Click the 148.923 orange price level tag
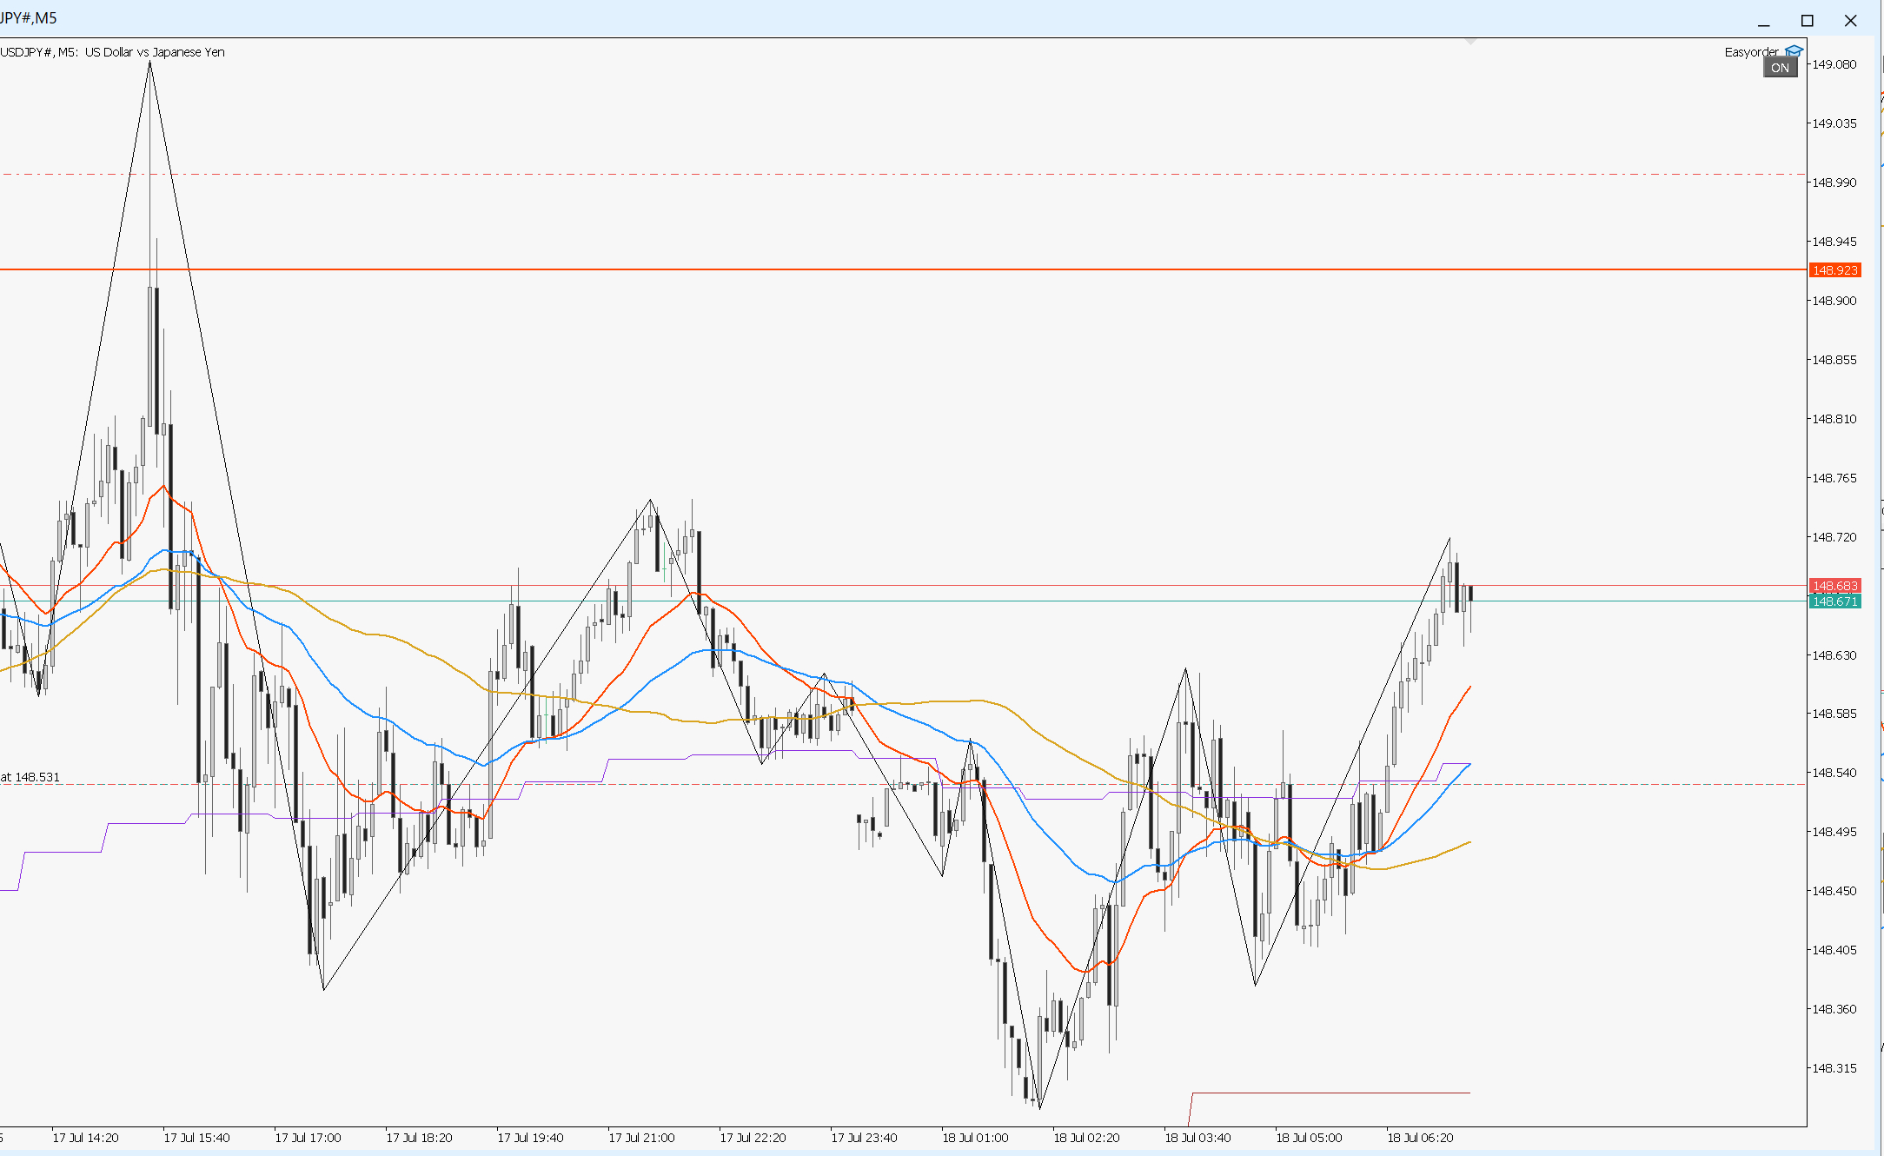The image size is (1884, 1156). (x=1834, y=270)
